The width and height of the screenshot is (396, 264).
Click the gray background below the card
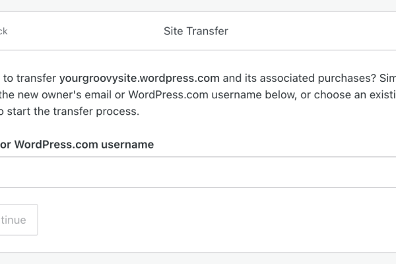tap(198, 259)
